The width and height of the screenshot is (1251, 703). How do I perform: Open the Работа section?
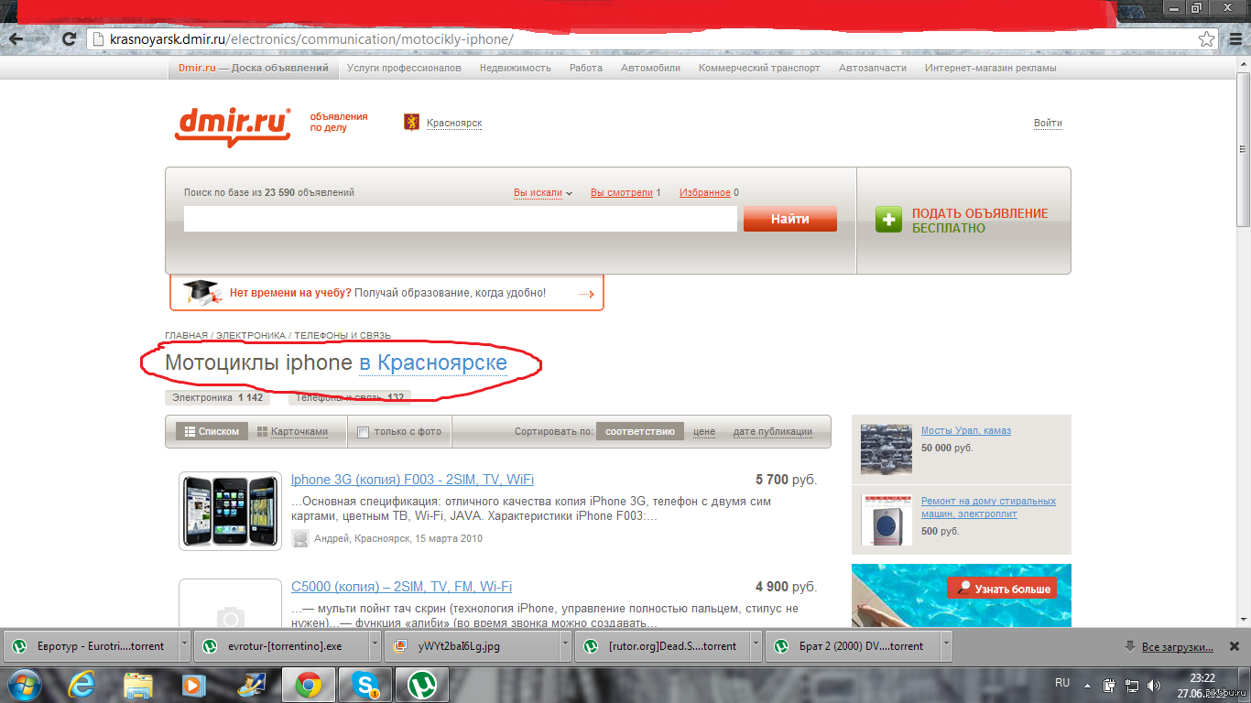coord(586,68)
